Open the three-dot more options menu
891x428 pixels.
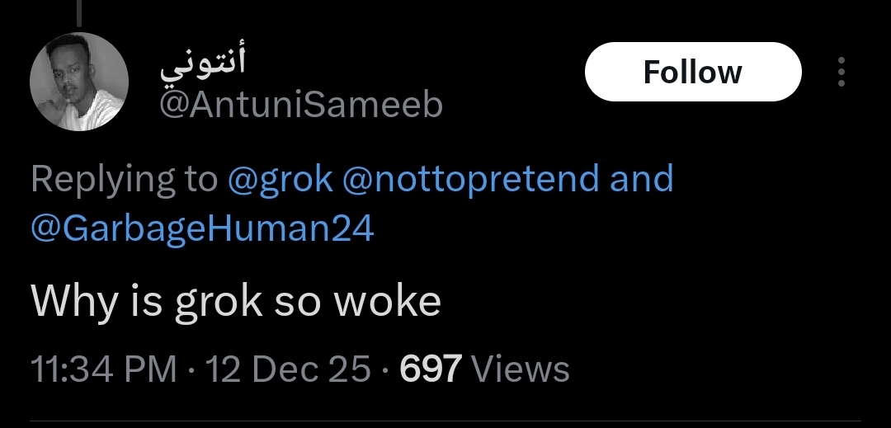[x=841, y=73]
